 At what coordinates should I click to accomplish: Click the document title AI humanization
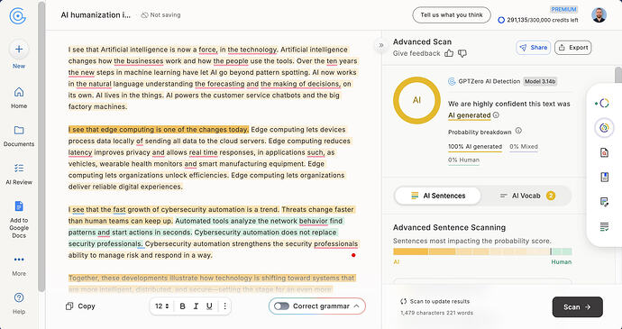[x=96, y=15]
